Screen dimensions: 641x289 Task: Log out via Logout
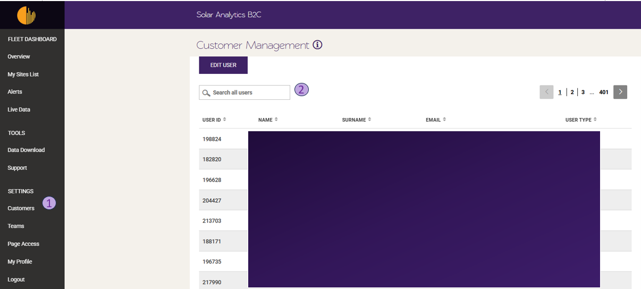coord(16,279)
